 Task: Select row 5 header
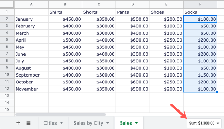click(x=7, y=40)
